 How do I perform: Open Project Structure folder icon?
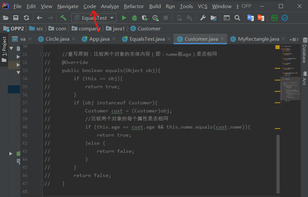(x=213, y=18)
